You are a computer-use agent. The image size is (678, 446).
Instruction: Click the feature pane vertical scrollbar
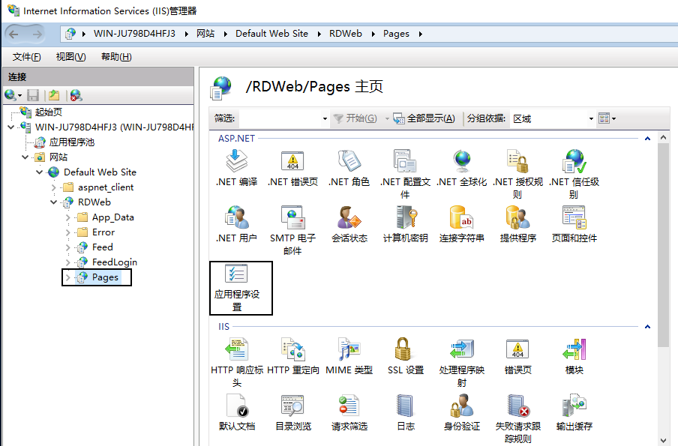(663, 247)
